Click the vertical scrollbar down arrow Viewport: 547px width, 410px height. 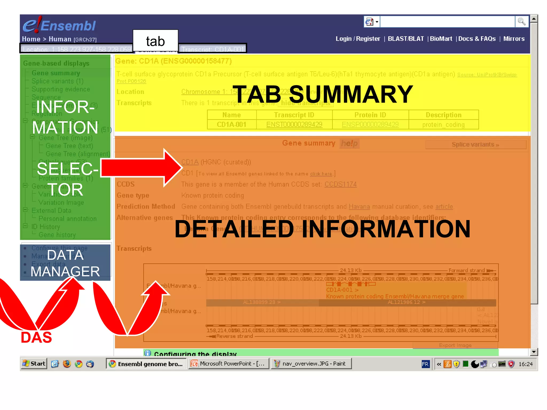tap(534, 352)
